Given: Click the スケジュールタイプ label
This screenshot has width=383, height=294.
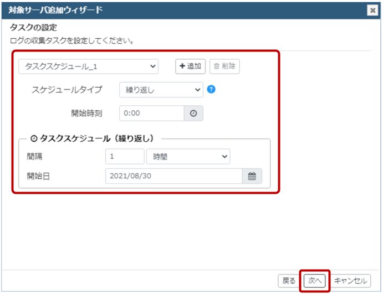Looking at the screenshot, I should point(67,90).
